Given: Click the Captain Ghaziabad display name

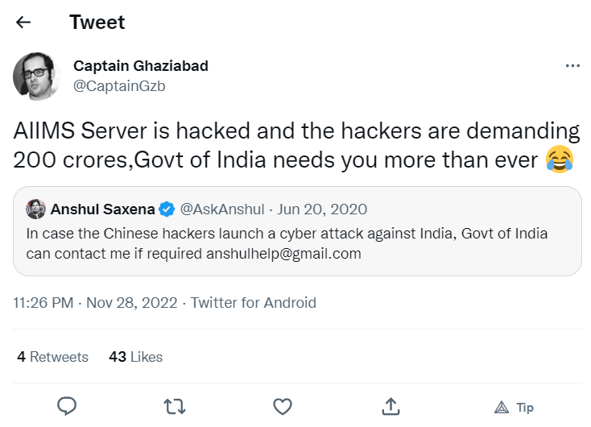Looking at the screenshot, I should [x=140, y=66].
